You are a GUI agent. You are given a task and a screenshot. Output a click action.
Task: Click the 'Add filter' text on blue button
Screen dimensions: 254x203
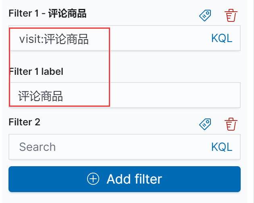coord(134,179)
